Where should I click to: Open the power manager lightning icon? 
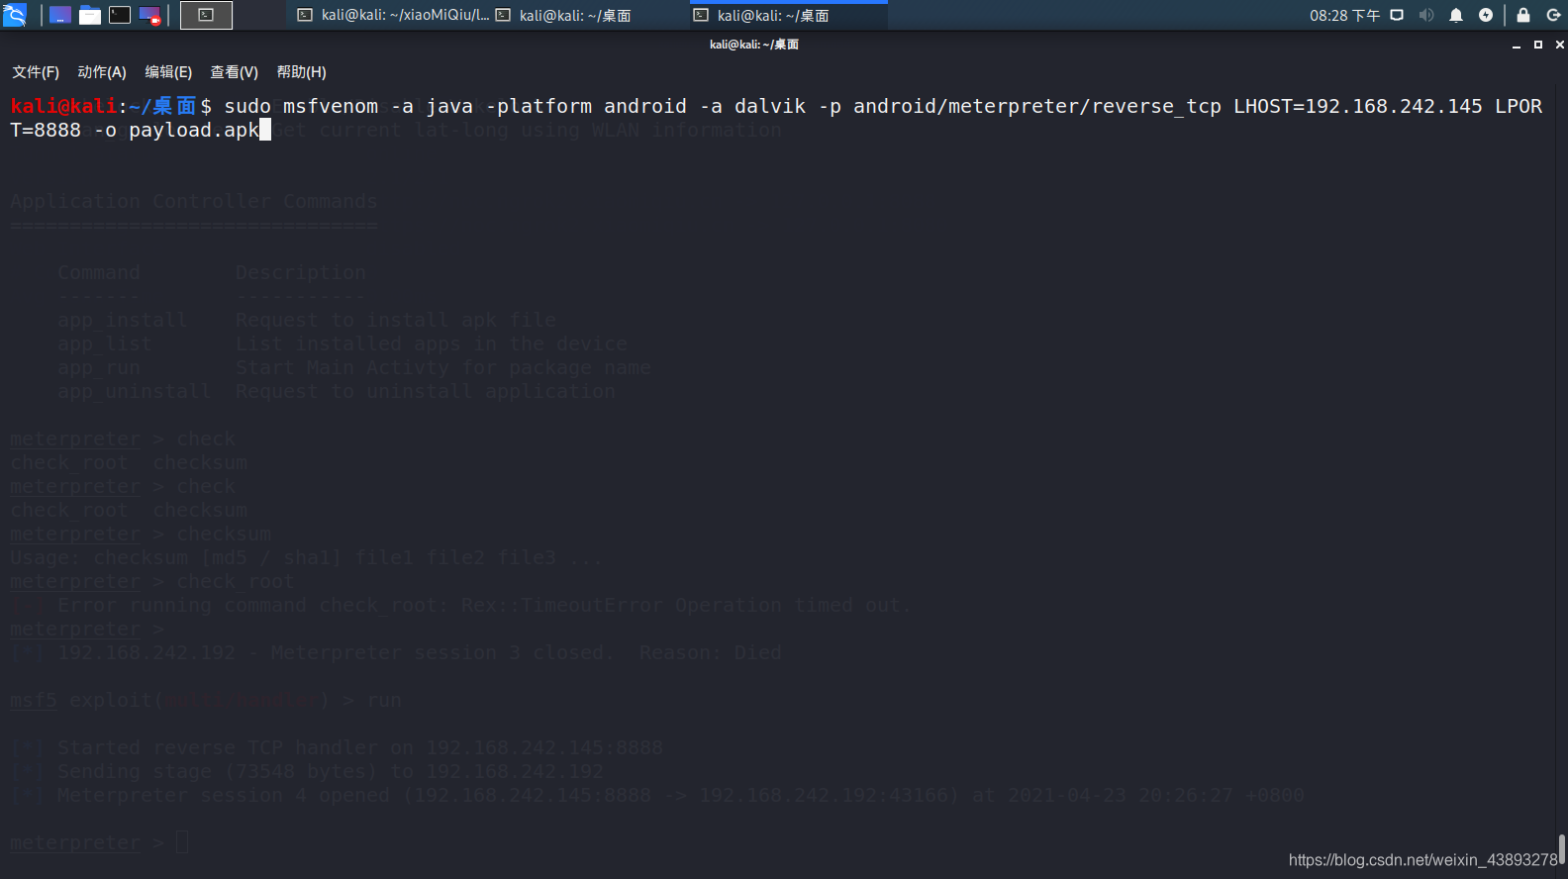click(x=1486, y=15)
